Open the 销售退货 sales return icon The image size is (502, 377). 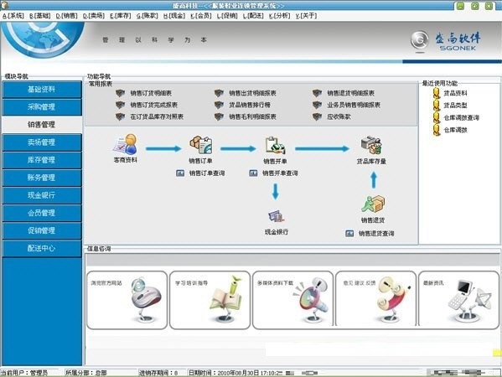pos(373,204)
